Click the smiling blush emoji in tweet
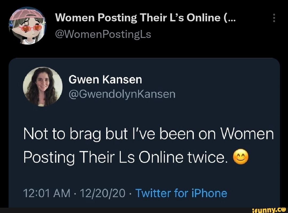This screenshot has width=288, height=213. click(x=240, y=158)
